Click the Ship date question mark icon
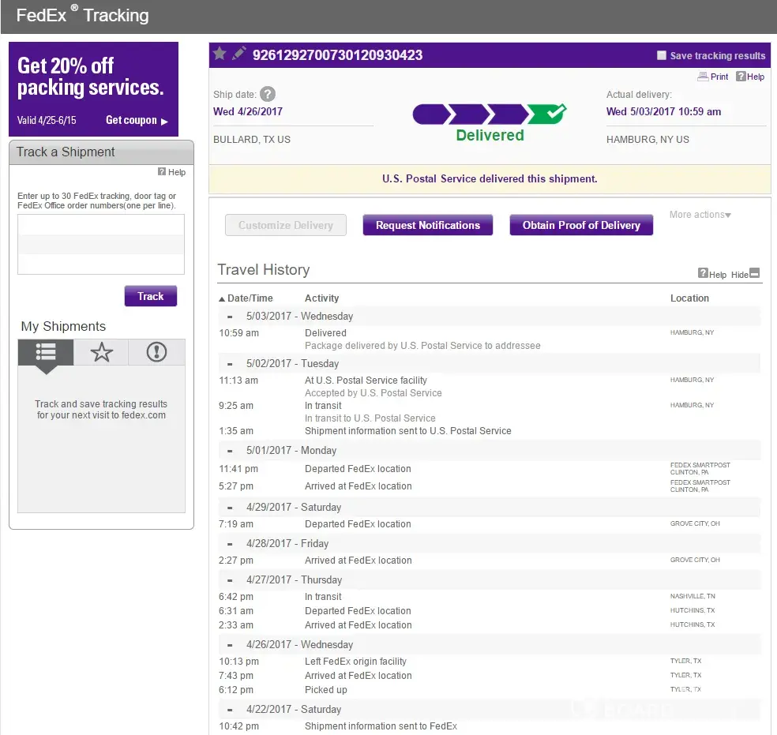777x735 pixels. (268, 95)
